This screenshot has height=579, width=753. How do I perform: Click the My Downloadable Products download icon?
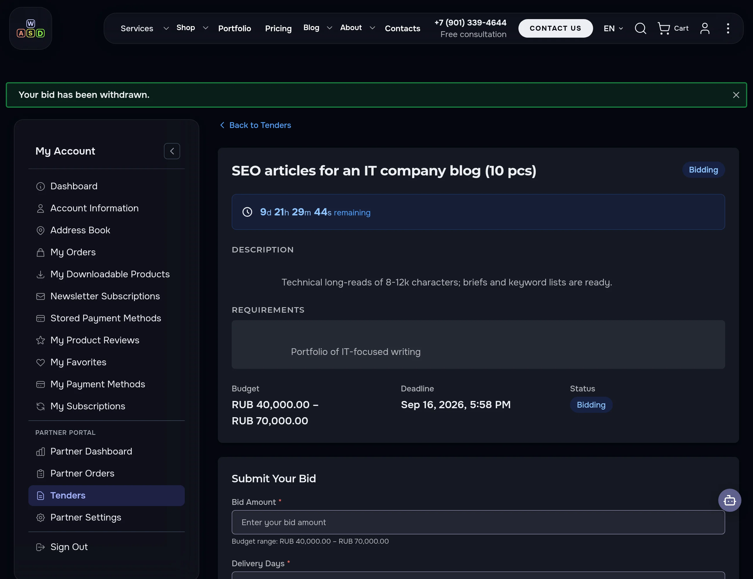point(40,274)
